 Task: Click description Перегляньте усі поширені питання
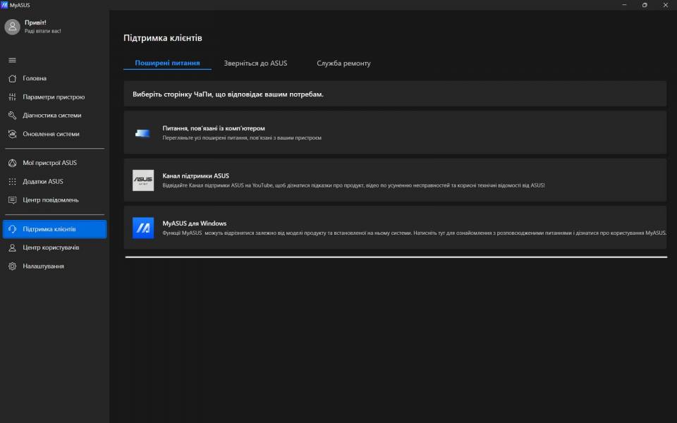click(x=242, y=137)
